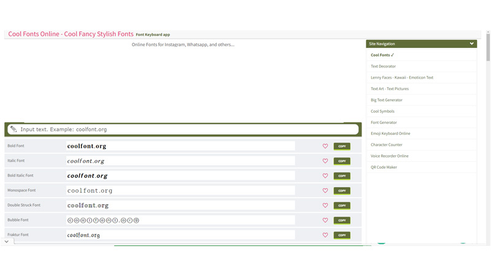Screen dimensions: 491x276
Task: Open Cool Fonts navigation item
Action: tap(382, 55)
